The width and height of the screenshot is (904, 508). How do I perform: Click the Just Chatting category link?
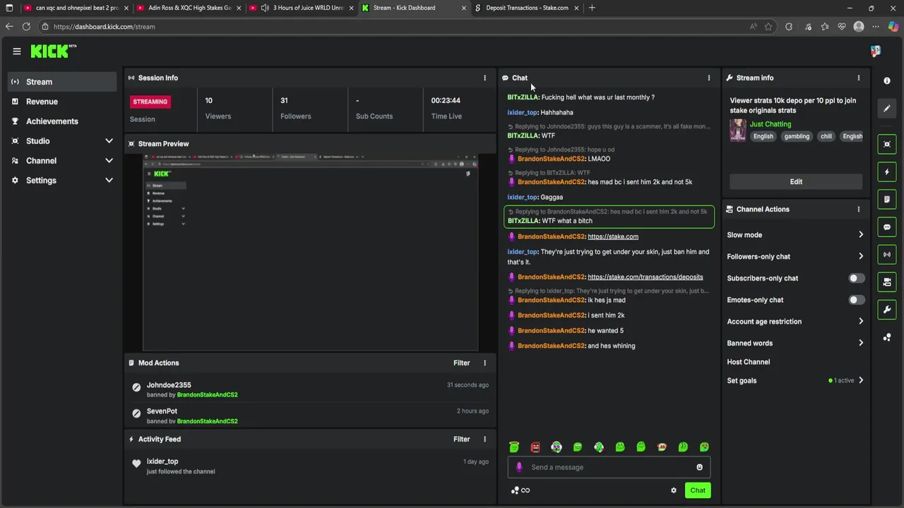coord(770,124)
